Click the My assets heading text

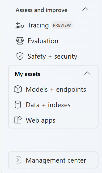point(27,74)
